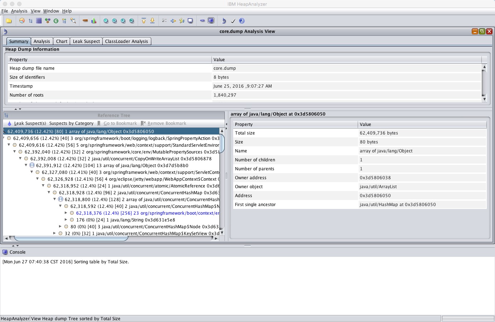
Task: Click the tree with magnifier toolbar icon
Action: (x=73, y=21)
